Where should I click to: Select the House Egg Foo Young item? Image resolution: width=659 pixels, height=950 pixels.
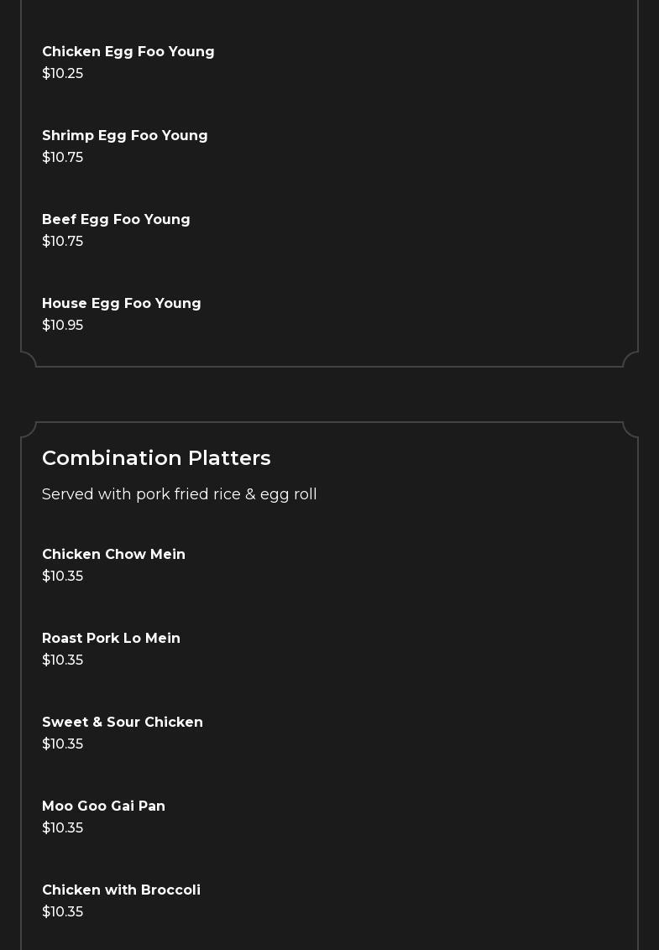coord(122,304)
